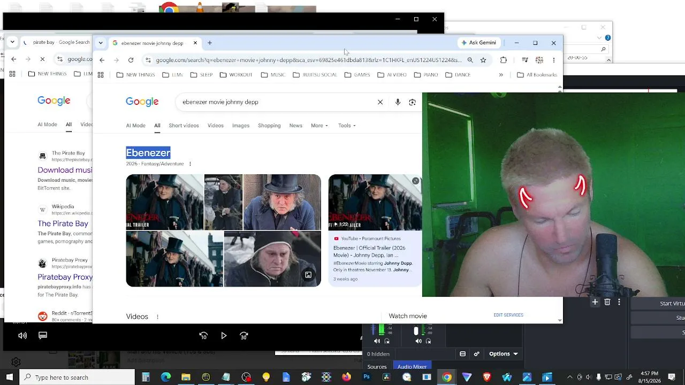Screen dimensions: 685x385
Task: Open the All Bookmarks folder
Action: pyautogui.click(x=537, y=75)
